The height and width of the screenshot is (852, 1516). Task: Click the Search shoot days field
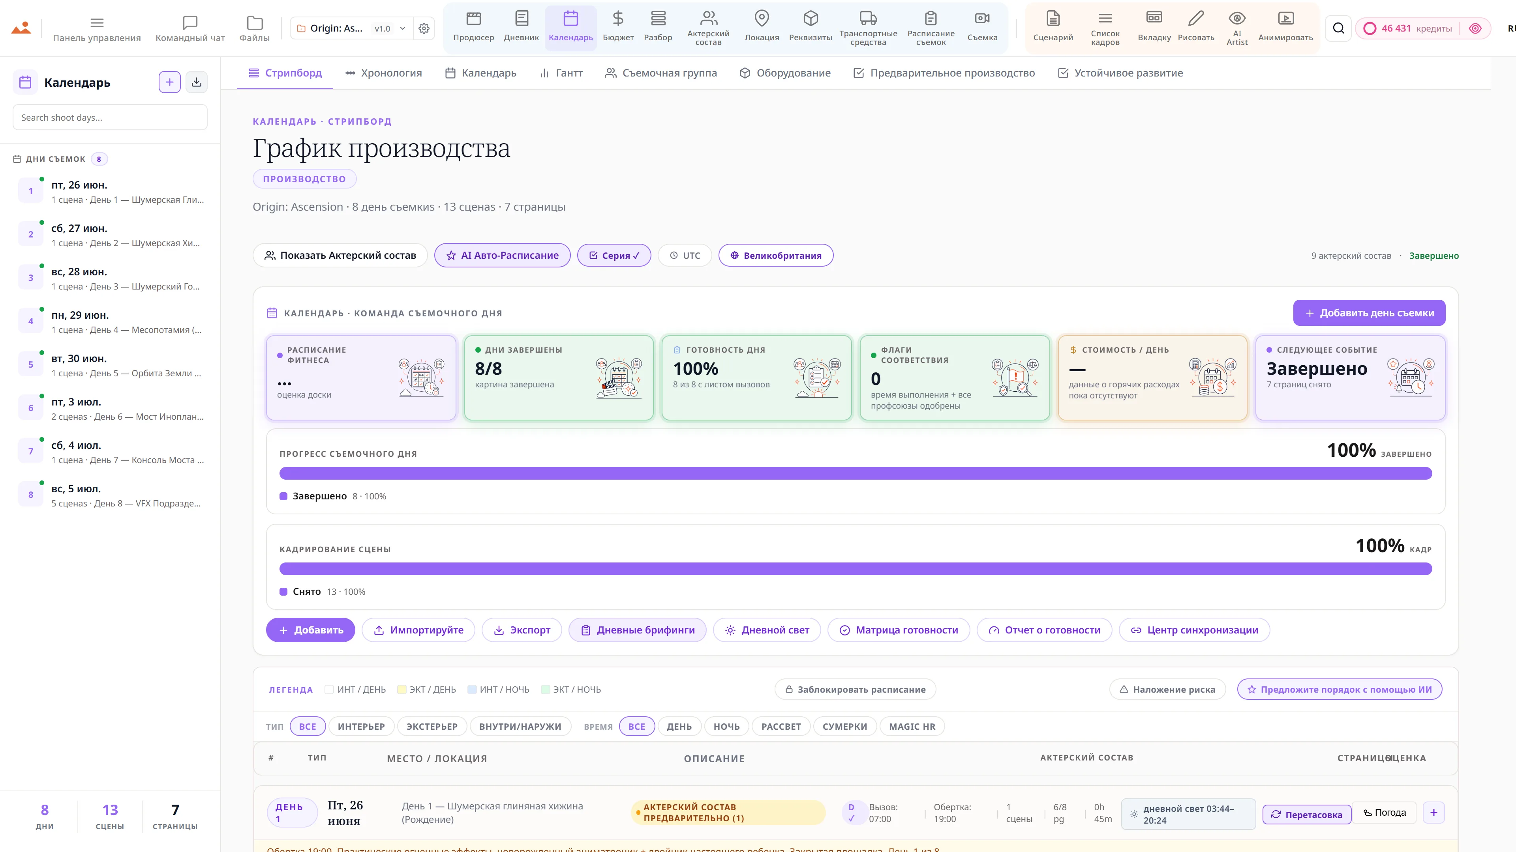pyautogui.click(x=110, y=117)
